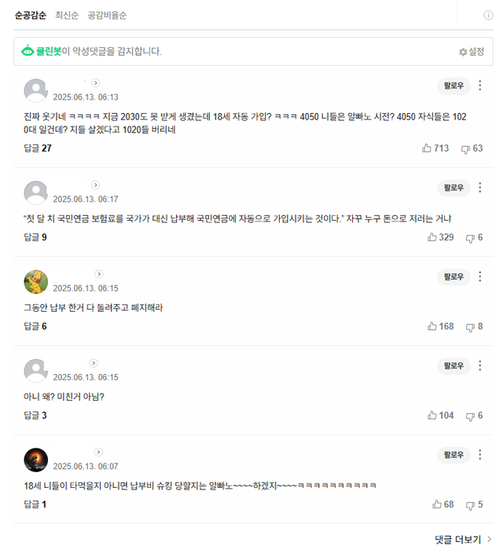Switch to the 공감비율순 sort tab
Image resolution: width=503 pixels, height=557 pixels.
click(x=107, y=15)
